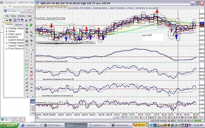Click the 'Quantitative Qualitative Estimation (5)' label
205x128 pixels.
coord(58,79)
